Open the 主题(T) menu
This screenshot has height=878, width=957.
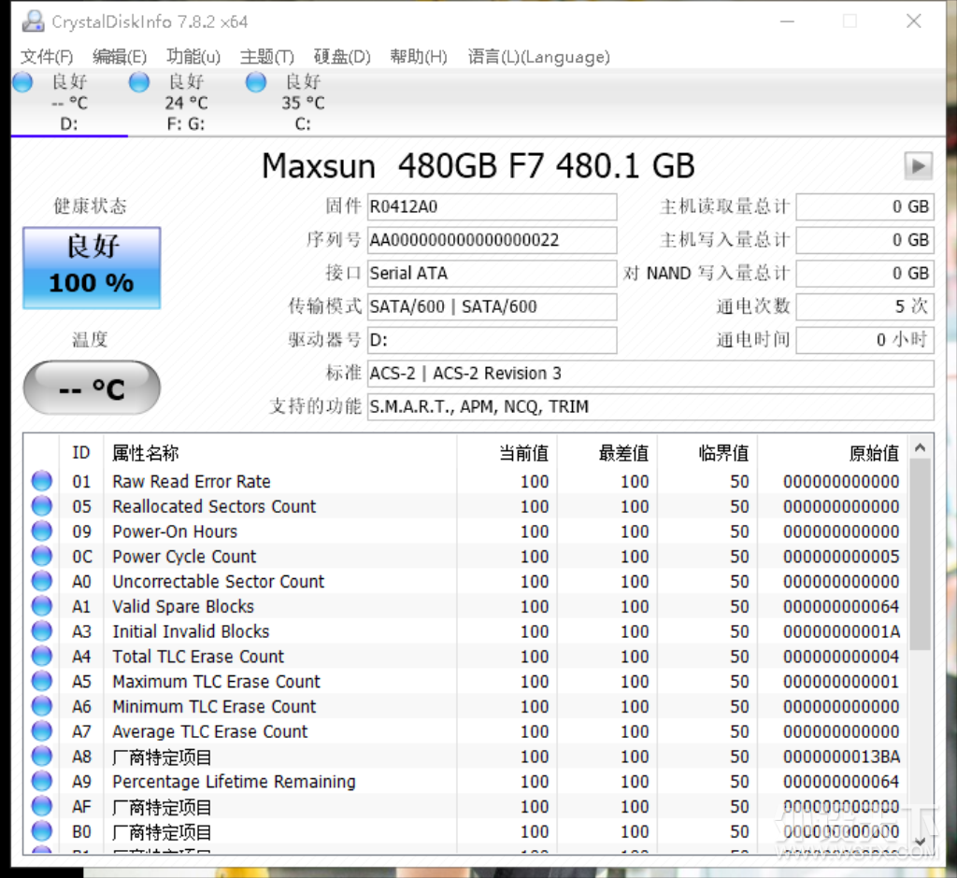266,57
